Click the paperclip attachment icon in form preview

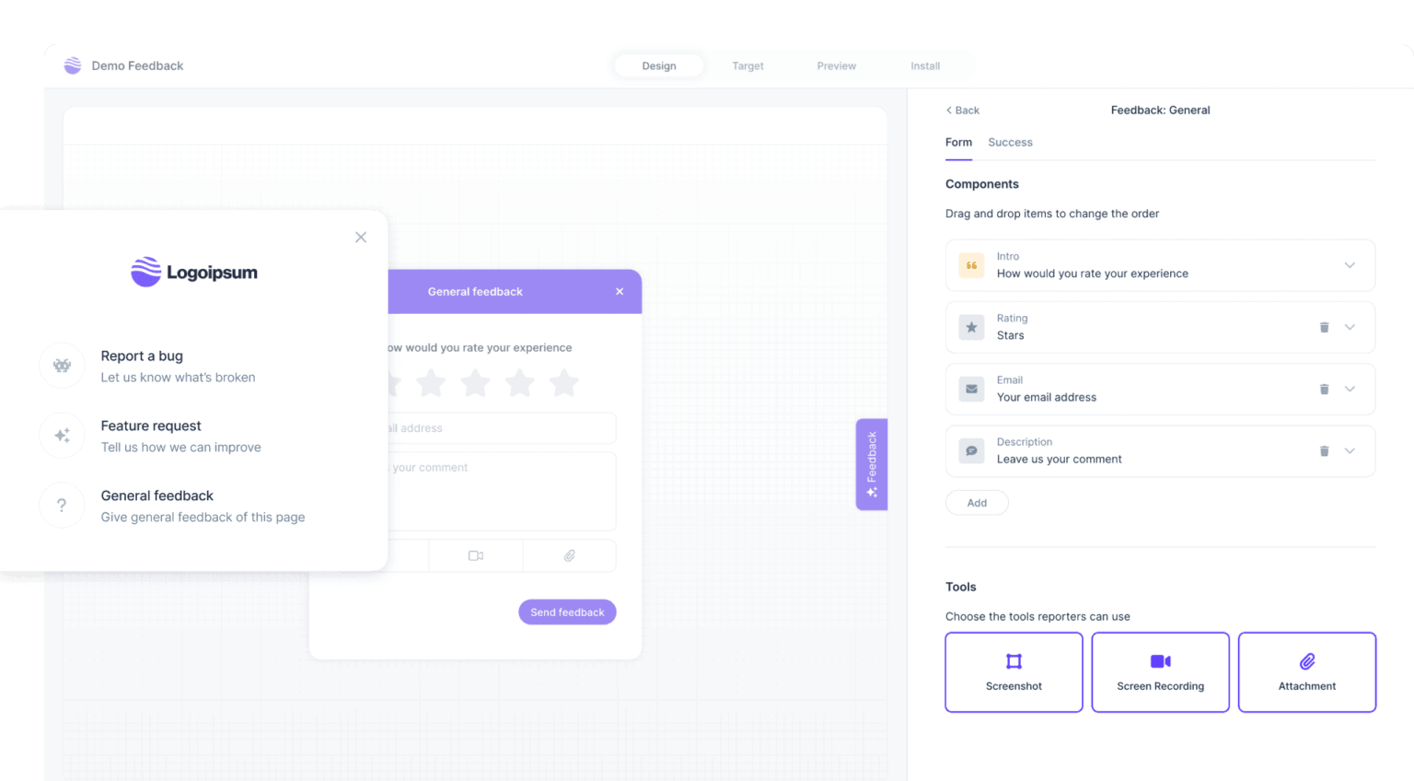[x=570, y=555]
